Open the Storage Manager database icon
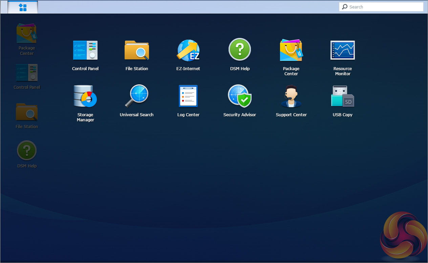The width and height of the screenshot is (428, 263). (85, 96)
